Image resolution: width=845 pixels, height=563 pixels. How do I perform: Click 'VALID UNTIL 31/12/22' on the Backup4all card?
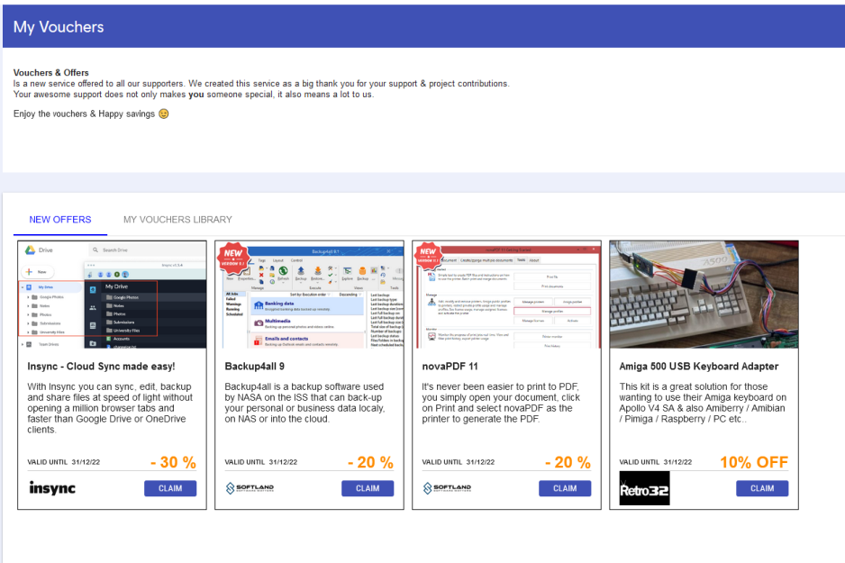click(x=261, y=462)
